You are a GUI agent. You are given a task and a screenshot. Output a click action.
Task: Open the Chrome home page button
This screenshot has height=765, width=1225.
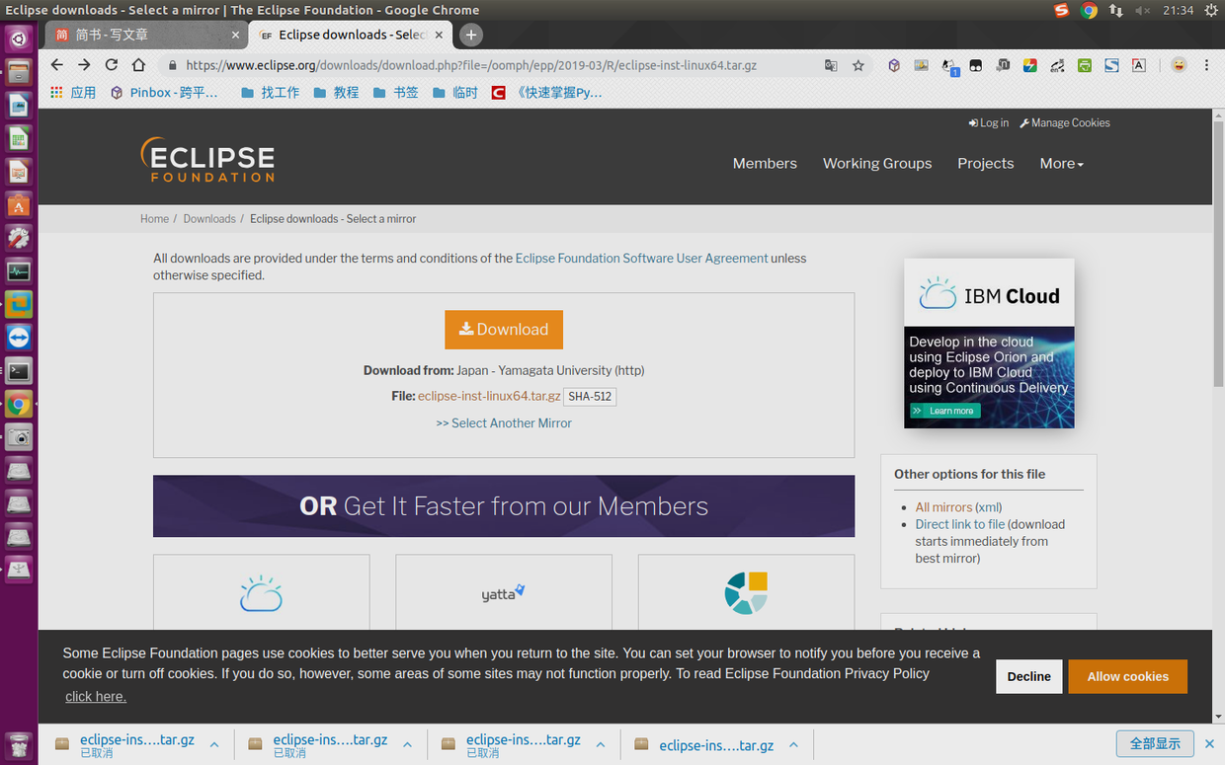point(139,65)
